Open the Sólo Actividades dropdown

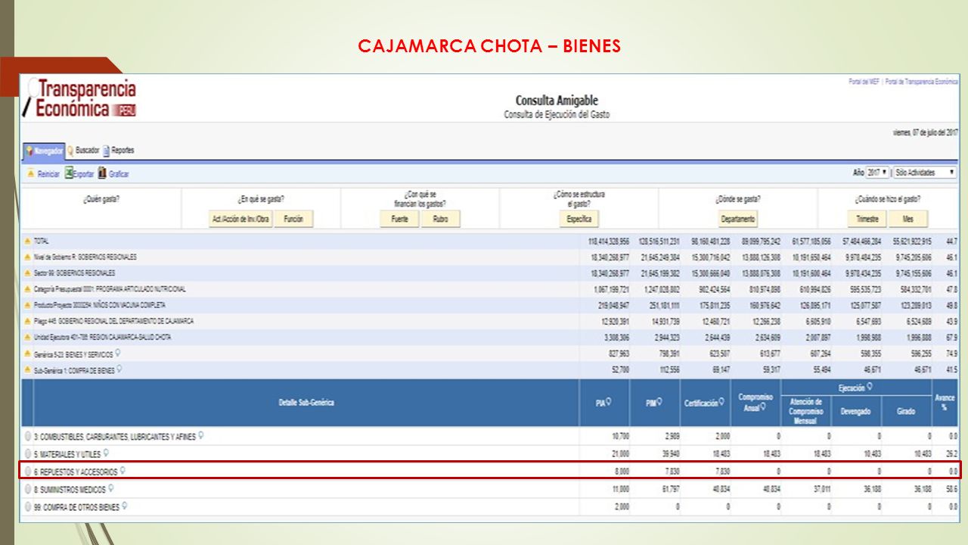click(925, 173)
